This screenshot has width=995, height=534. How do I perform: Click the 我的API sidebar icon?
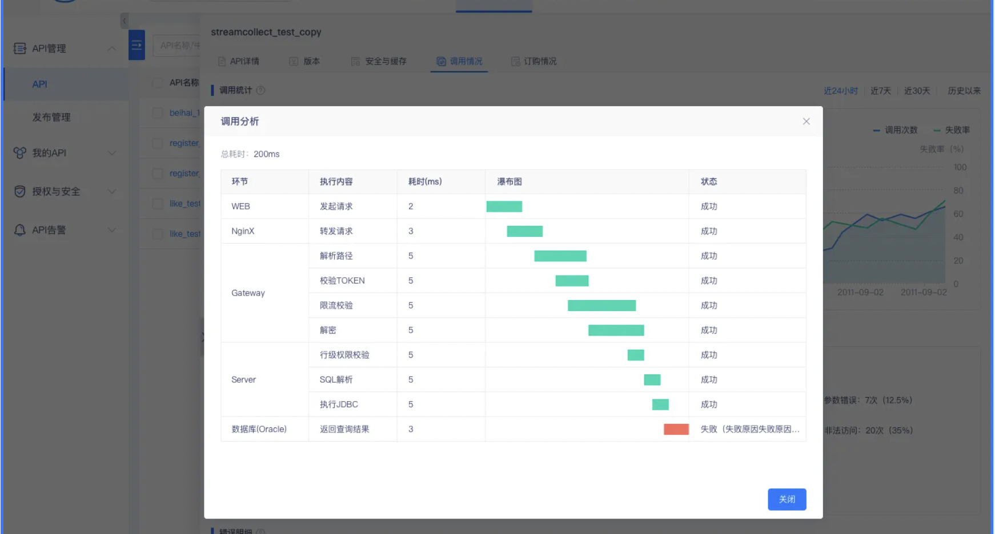point(20,153)
